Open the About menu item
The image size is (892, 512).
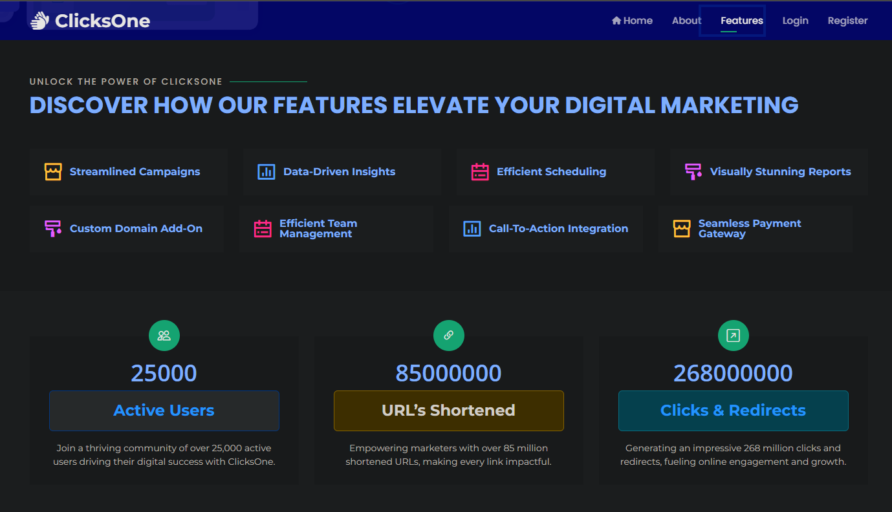click(x=686, y=21)
